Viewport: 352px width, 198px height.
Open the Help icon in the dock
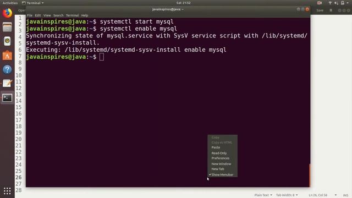point(7,69)
